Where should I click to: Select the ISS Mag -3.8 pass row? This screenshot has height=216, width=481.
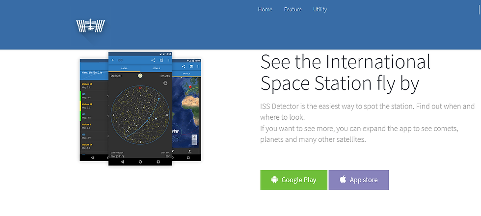pyautogui.click(x=94, y=116)
